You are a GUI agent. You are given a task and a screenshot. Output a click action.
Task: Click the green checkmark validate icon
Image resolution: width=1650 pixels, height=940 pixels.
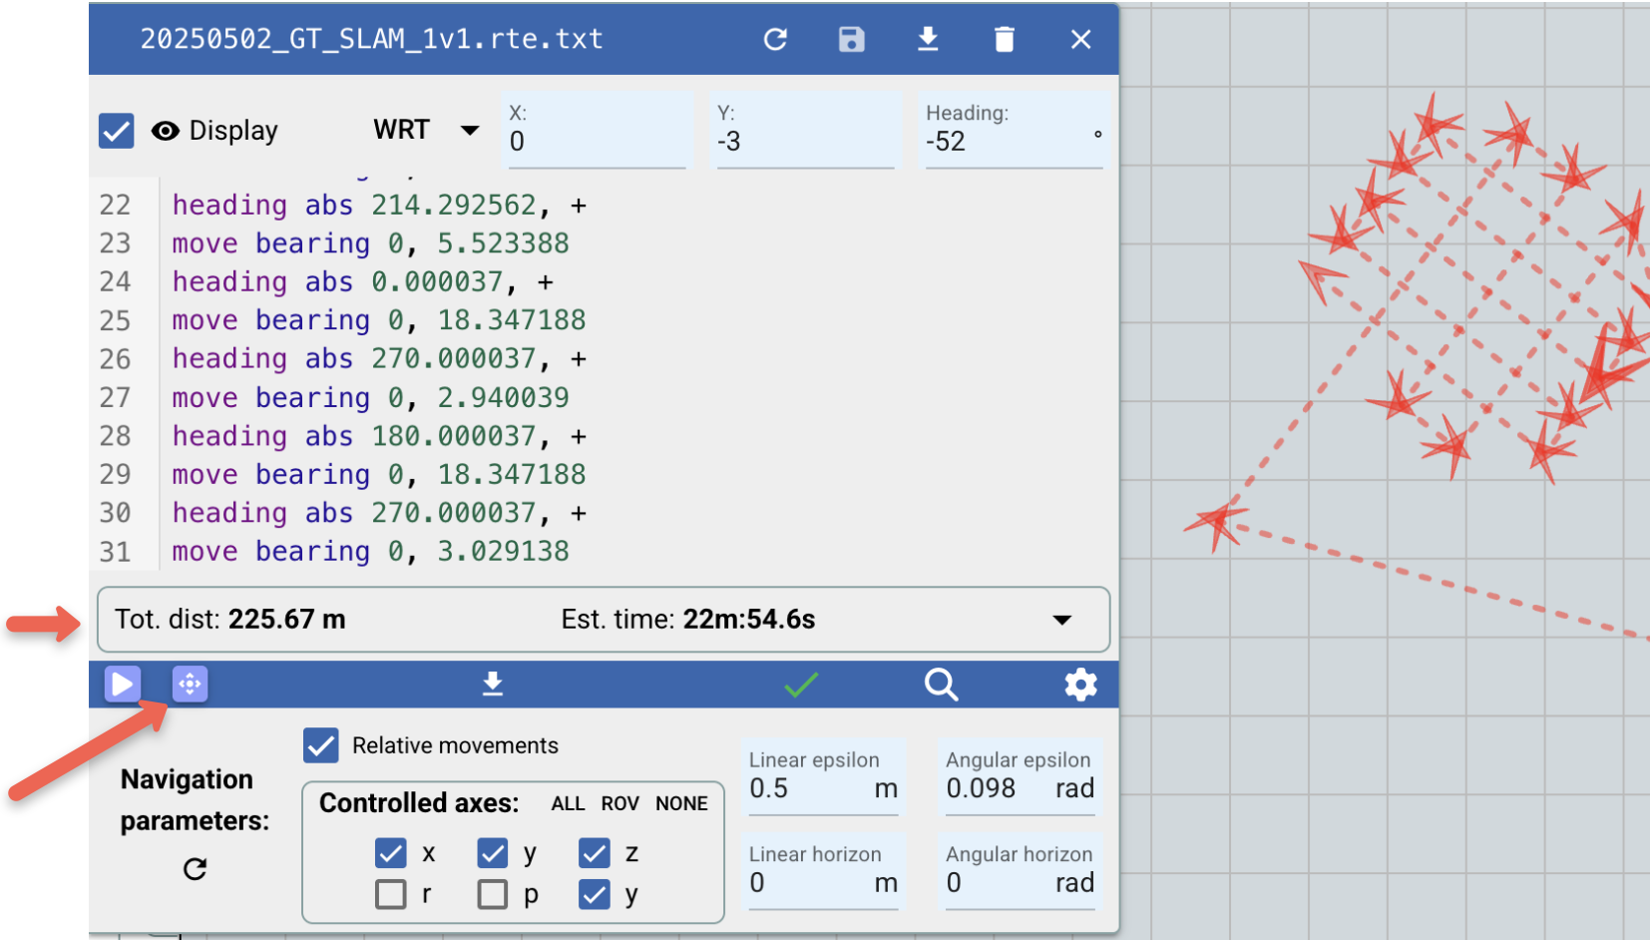coord(800,685)
